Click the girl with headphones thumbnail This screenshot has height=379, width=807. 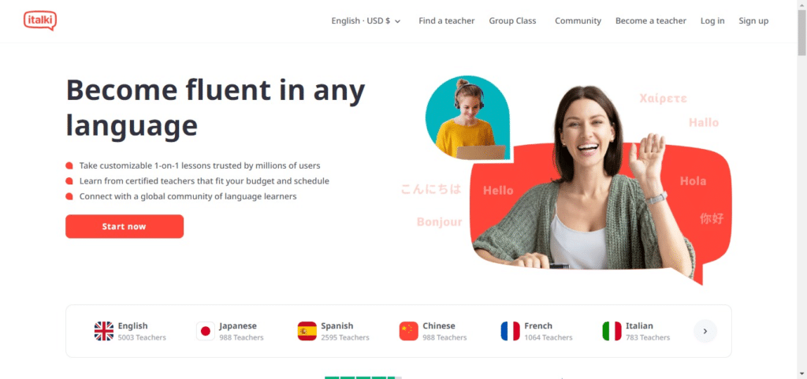[x=467, y=117]
